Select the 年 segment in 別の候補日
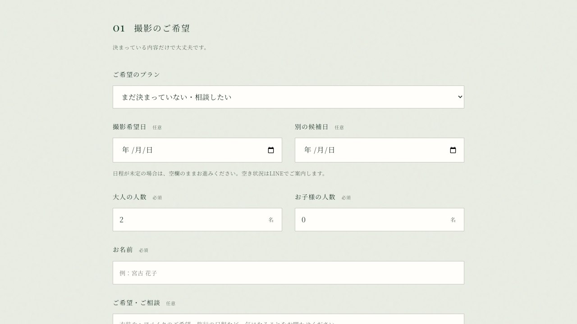 (308, 150)
